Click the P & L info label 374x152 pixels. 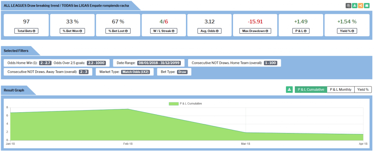point(301,31)
